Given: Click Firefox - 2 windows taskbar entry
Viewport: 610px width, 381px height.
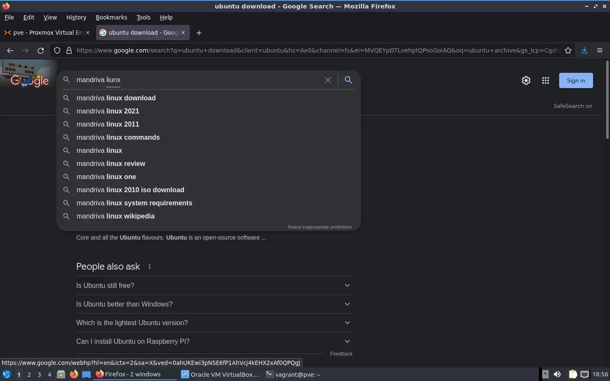Looking at the screenshot, I should (x=135, y=374).
